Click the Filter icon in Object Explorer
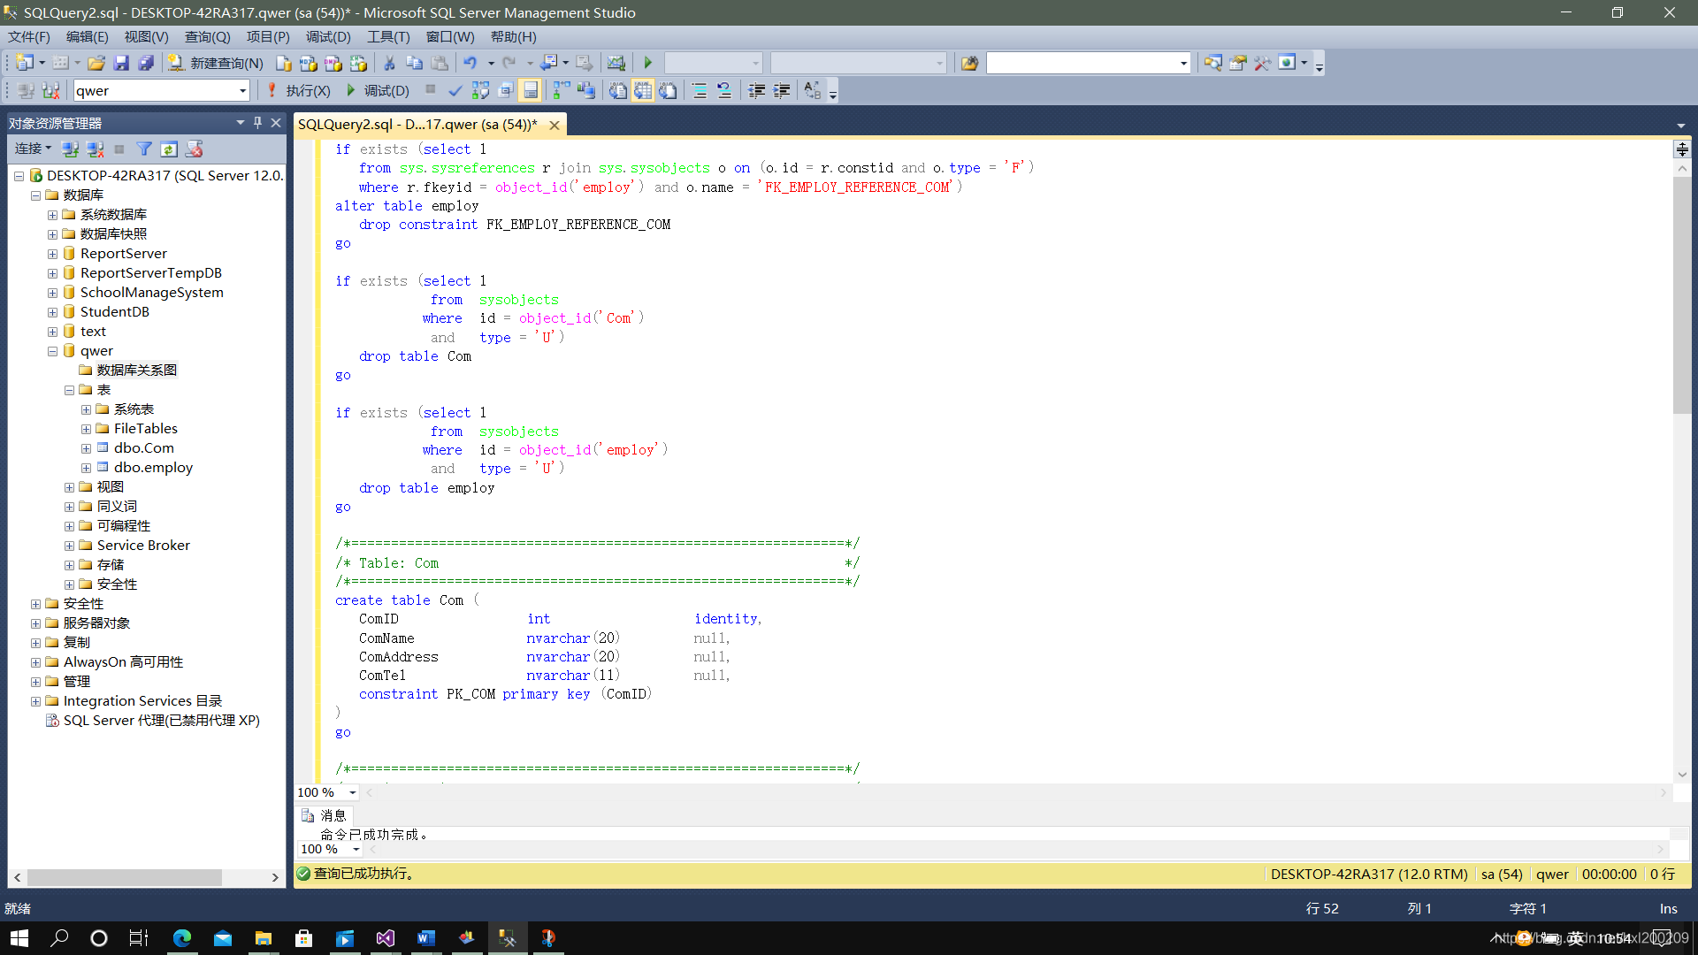Viewport: 1698px width, 955px height. pos(143,149)
